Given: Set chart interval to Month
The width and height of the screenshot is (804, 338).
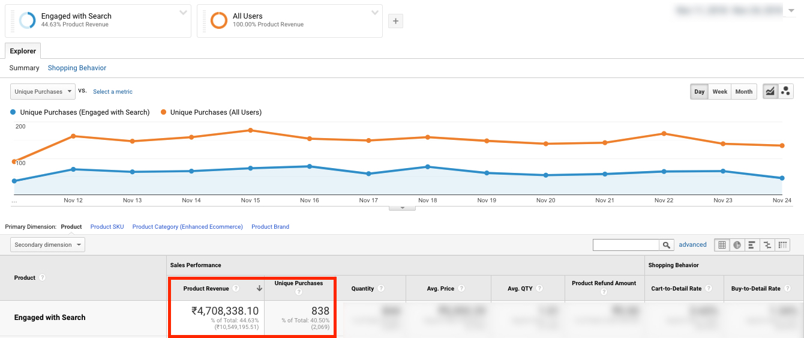Looking at the screenshot, I should (743, 92).
